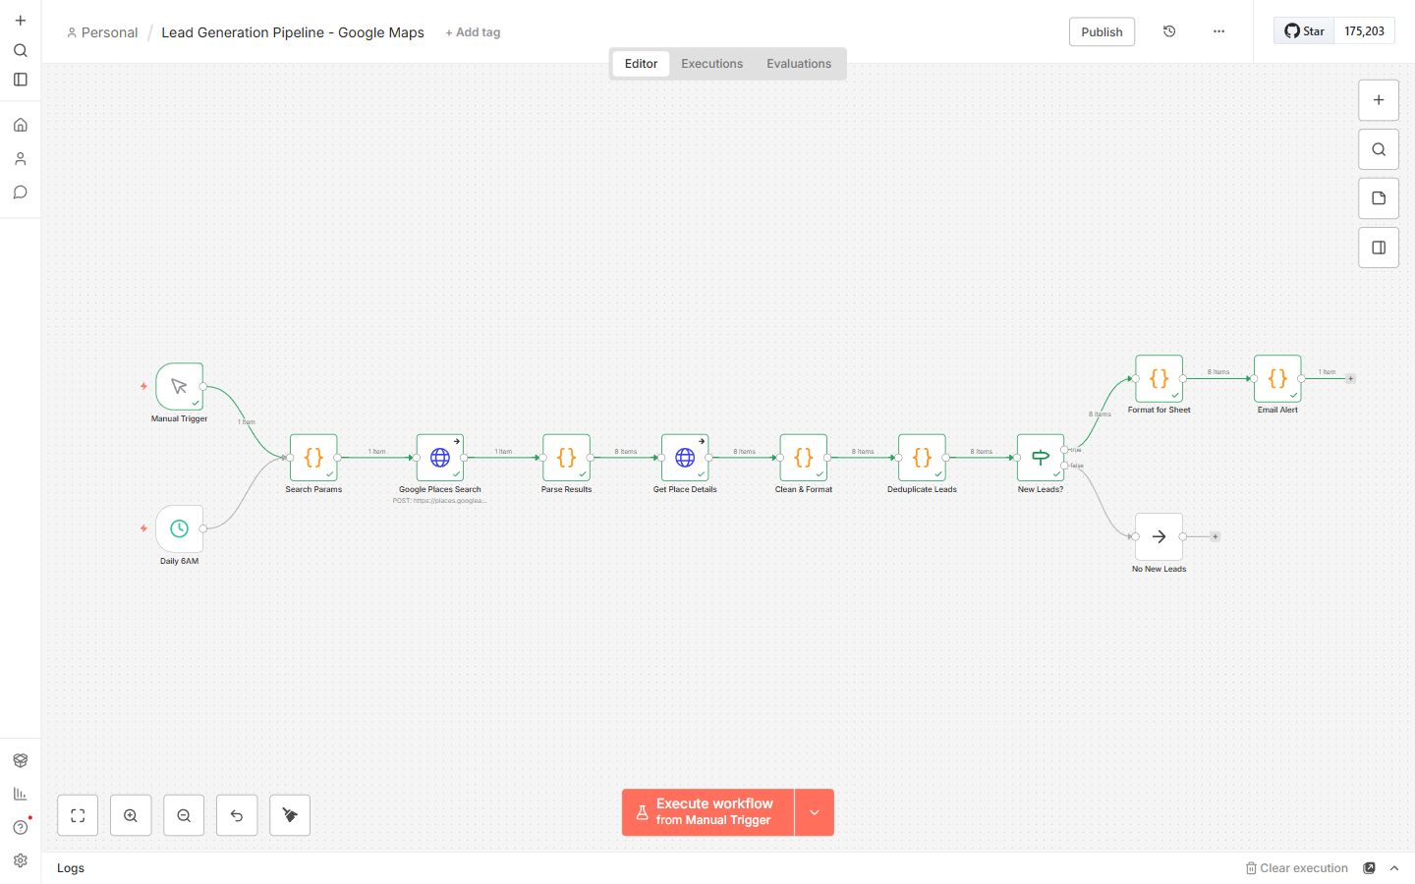Switch to the Executions tab
The width and height of the screenshot is (1415, 884).
click(711, 63)
